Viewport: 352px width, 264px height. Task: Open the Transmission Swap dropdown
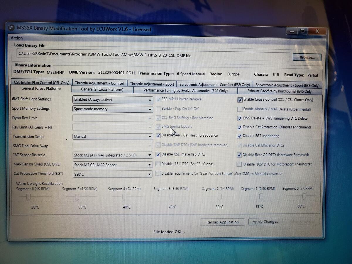pyautogui.click(x=113, y=136)
